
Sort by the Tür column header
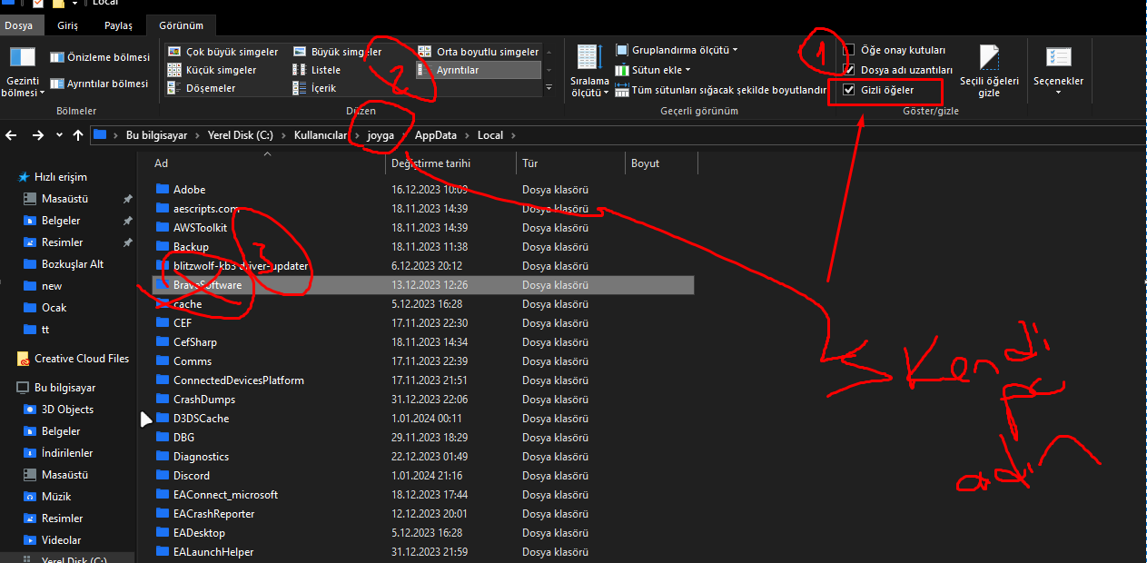571,163
